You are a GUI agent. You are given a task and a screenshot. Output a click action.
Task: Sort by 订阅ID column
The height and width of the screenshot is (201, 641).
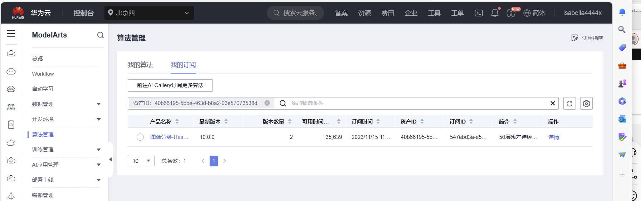(x=471, y=121)
